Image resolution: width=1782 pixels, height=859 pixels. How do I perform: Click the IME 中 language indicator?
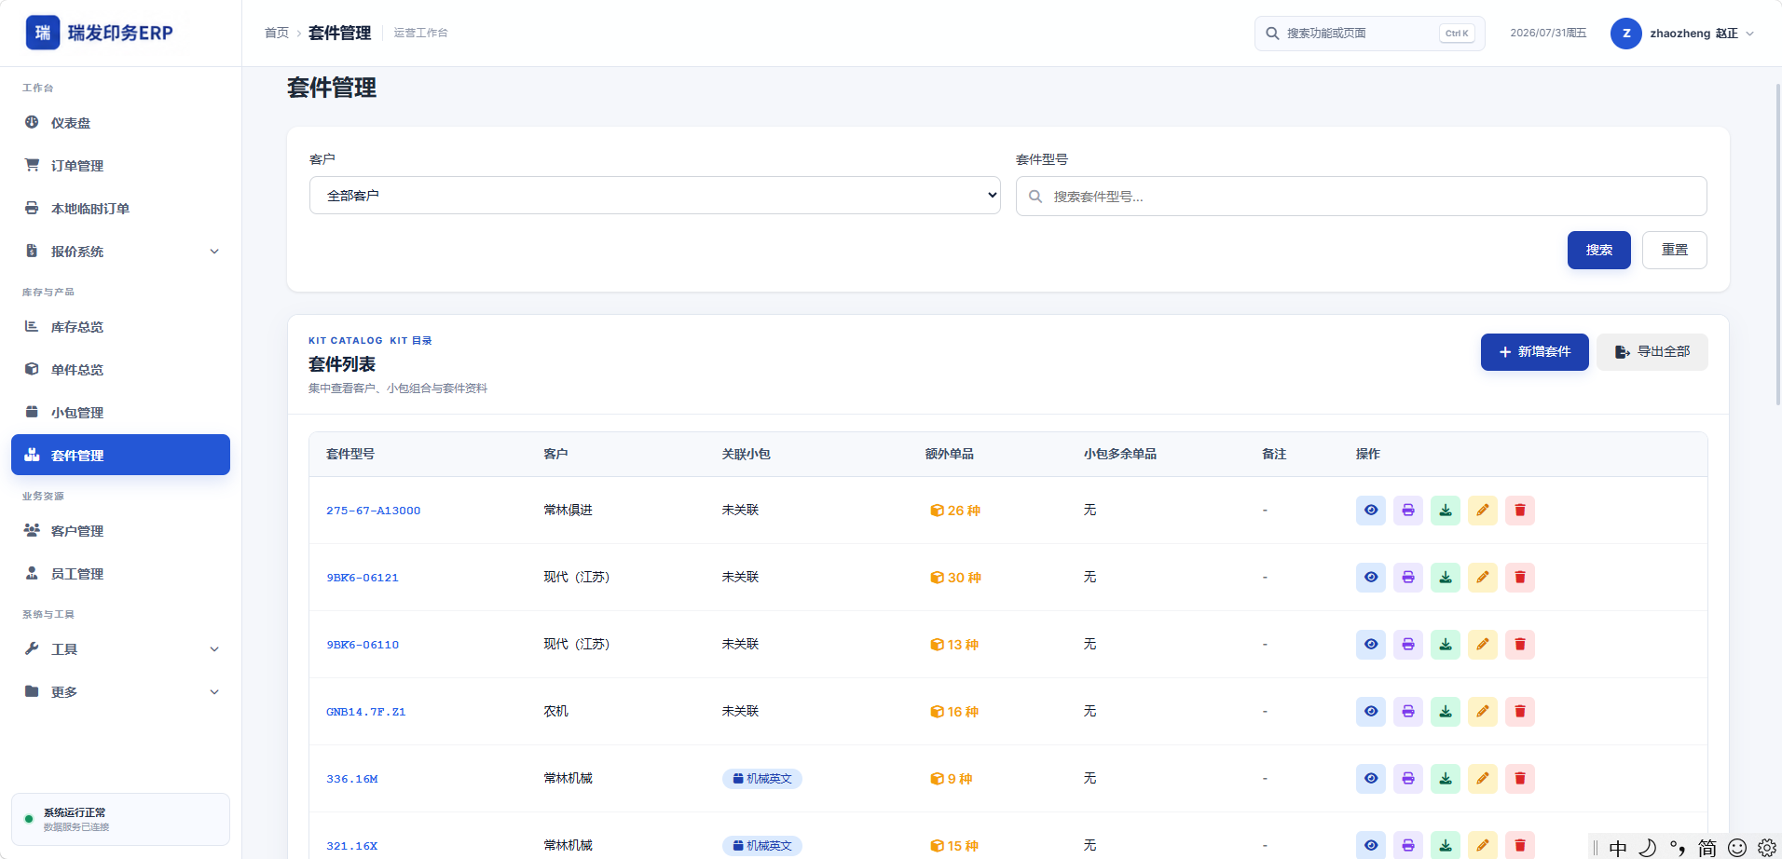point(1618,848)
